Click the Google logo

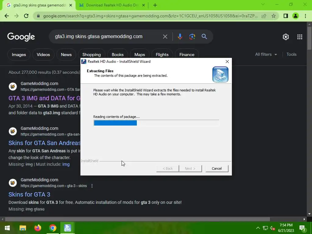[21, 37]
